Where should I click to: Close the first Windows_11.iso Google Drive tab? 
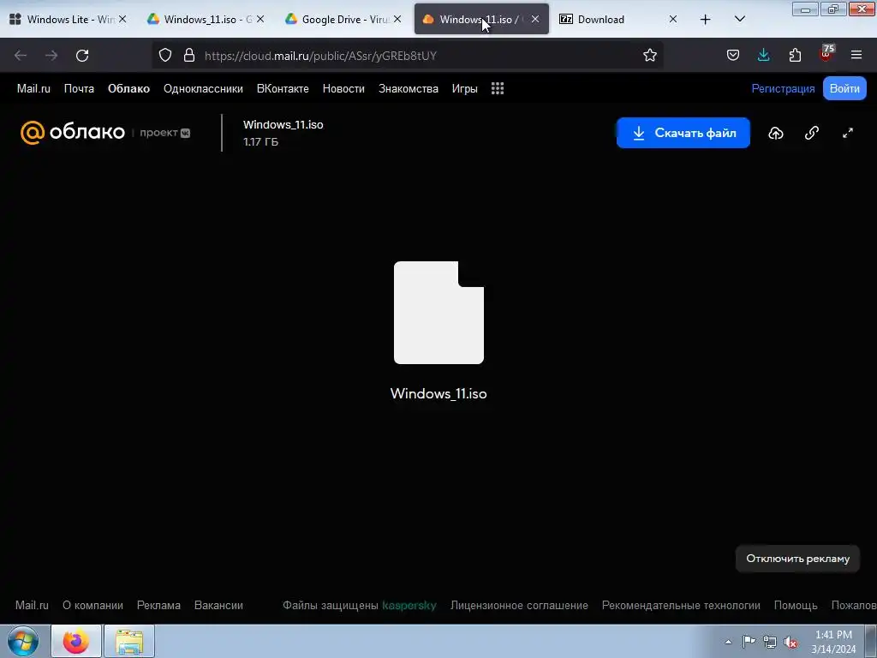pyautogui.click(x=260, y=19)
